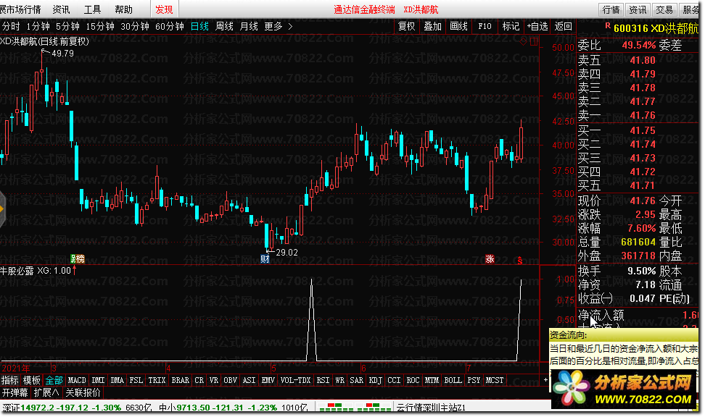Switch to OBV indicator
705x417 pixels.
(x=230, y=380)
